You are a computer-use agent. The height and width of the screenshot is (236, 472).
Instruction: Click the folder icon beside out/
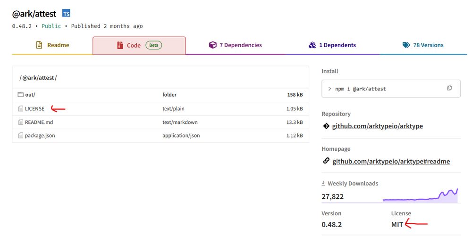(x=20, y=95)
